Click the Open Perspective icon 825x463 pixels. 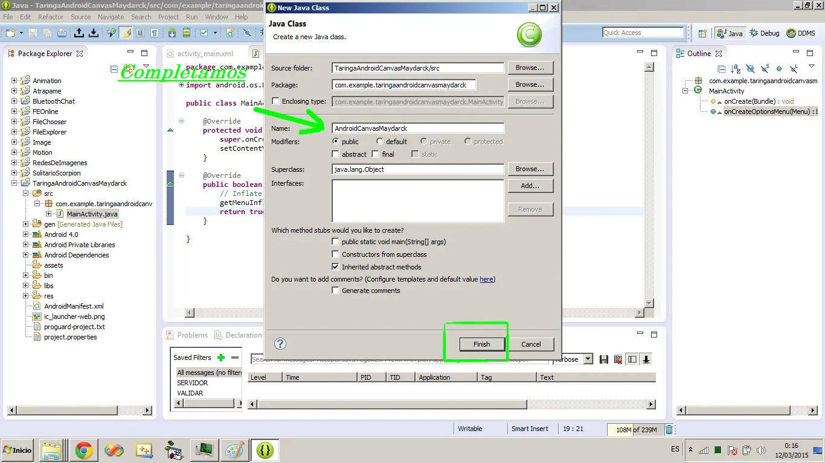703,33
